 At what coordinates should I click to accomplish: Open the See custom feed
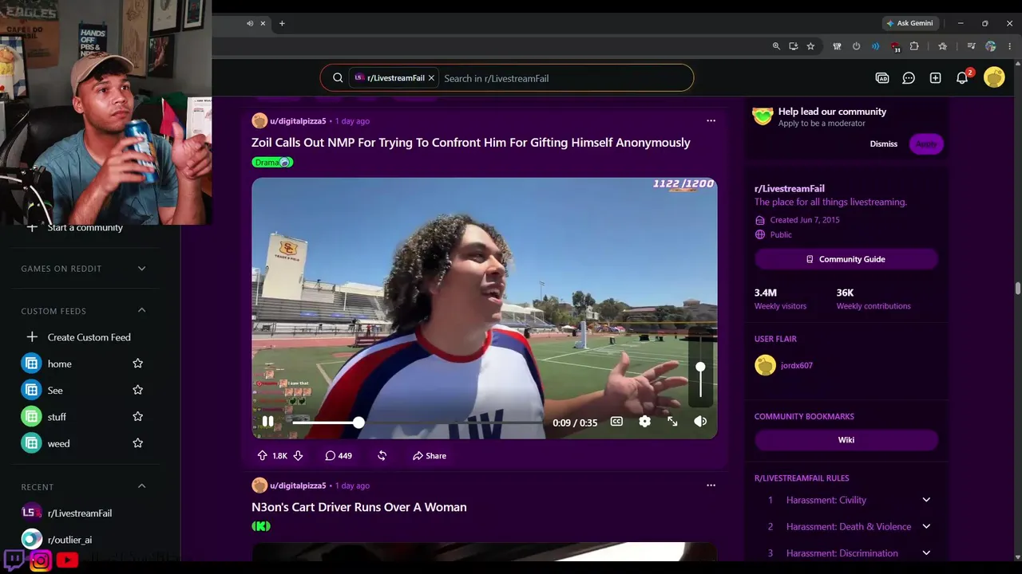pyautogui.click(x=54, y=390)
